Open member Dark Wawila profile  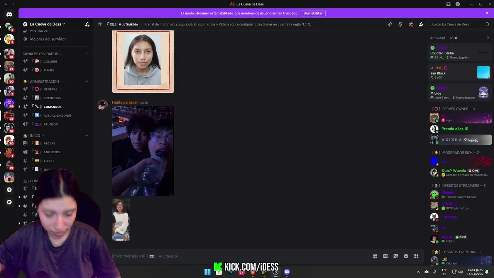point(460,172)
